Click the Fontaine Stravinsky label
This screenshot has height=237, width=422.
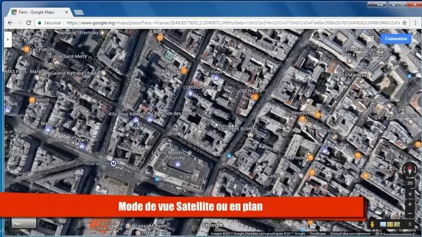(x=78, y=32)
